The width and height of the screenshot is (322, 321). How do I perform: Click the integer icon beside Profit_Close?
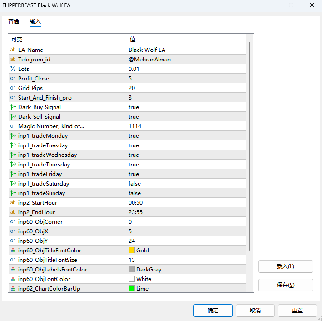click(13, 78)
